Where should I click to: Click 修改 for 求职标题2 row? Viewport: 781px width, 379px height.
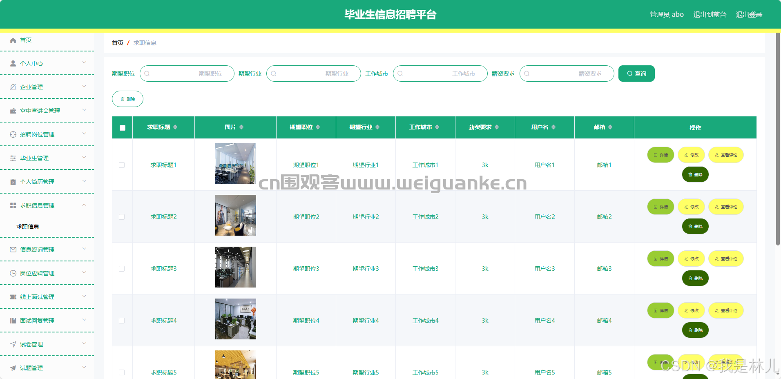click(x=691, y=207)
